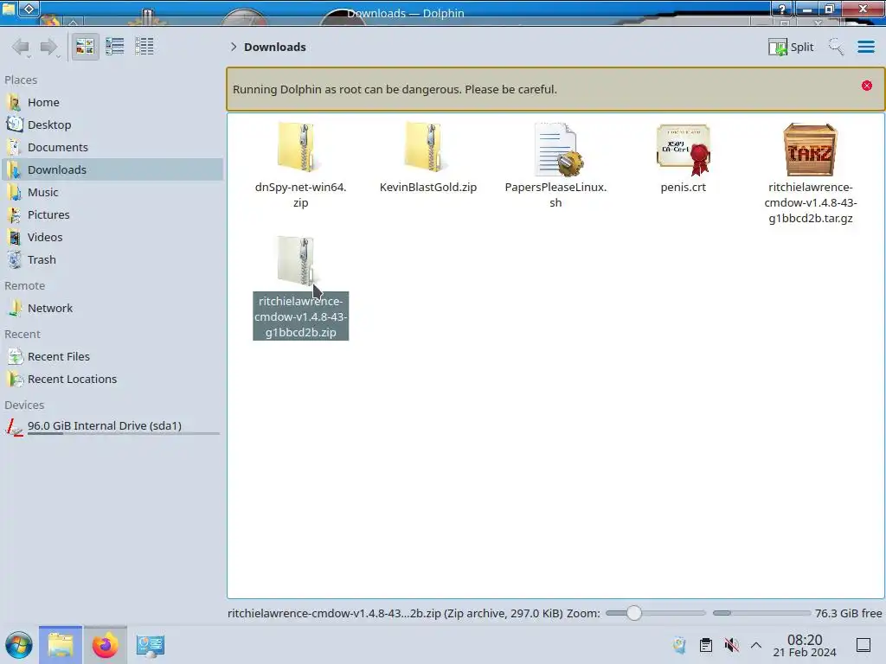Click the Downloads breadcrumb label

click(274, 47)
